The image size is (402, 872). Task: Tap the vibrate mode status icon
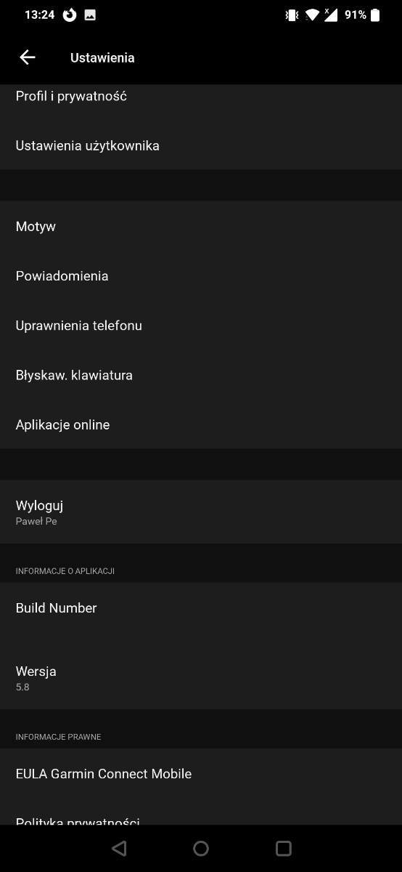click(292, 15)
